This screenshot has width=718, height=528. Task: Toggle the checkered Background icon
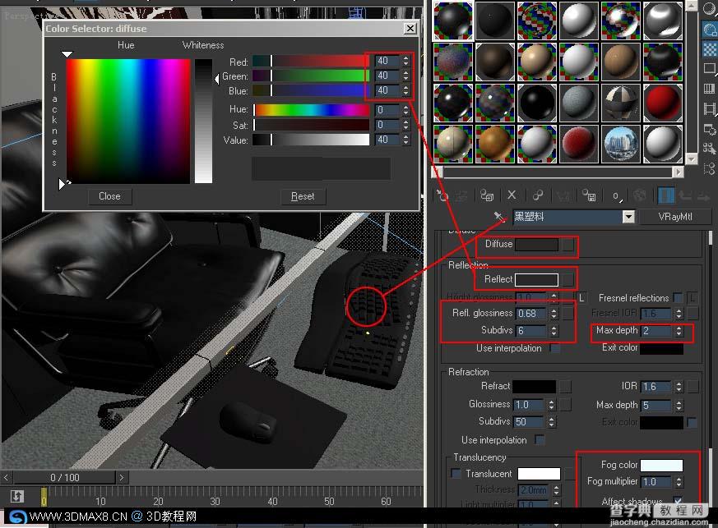[x=709, y=49]
